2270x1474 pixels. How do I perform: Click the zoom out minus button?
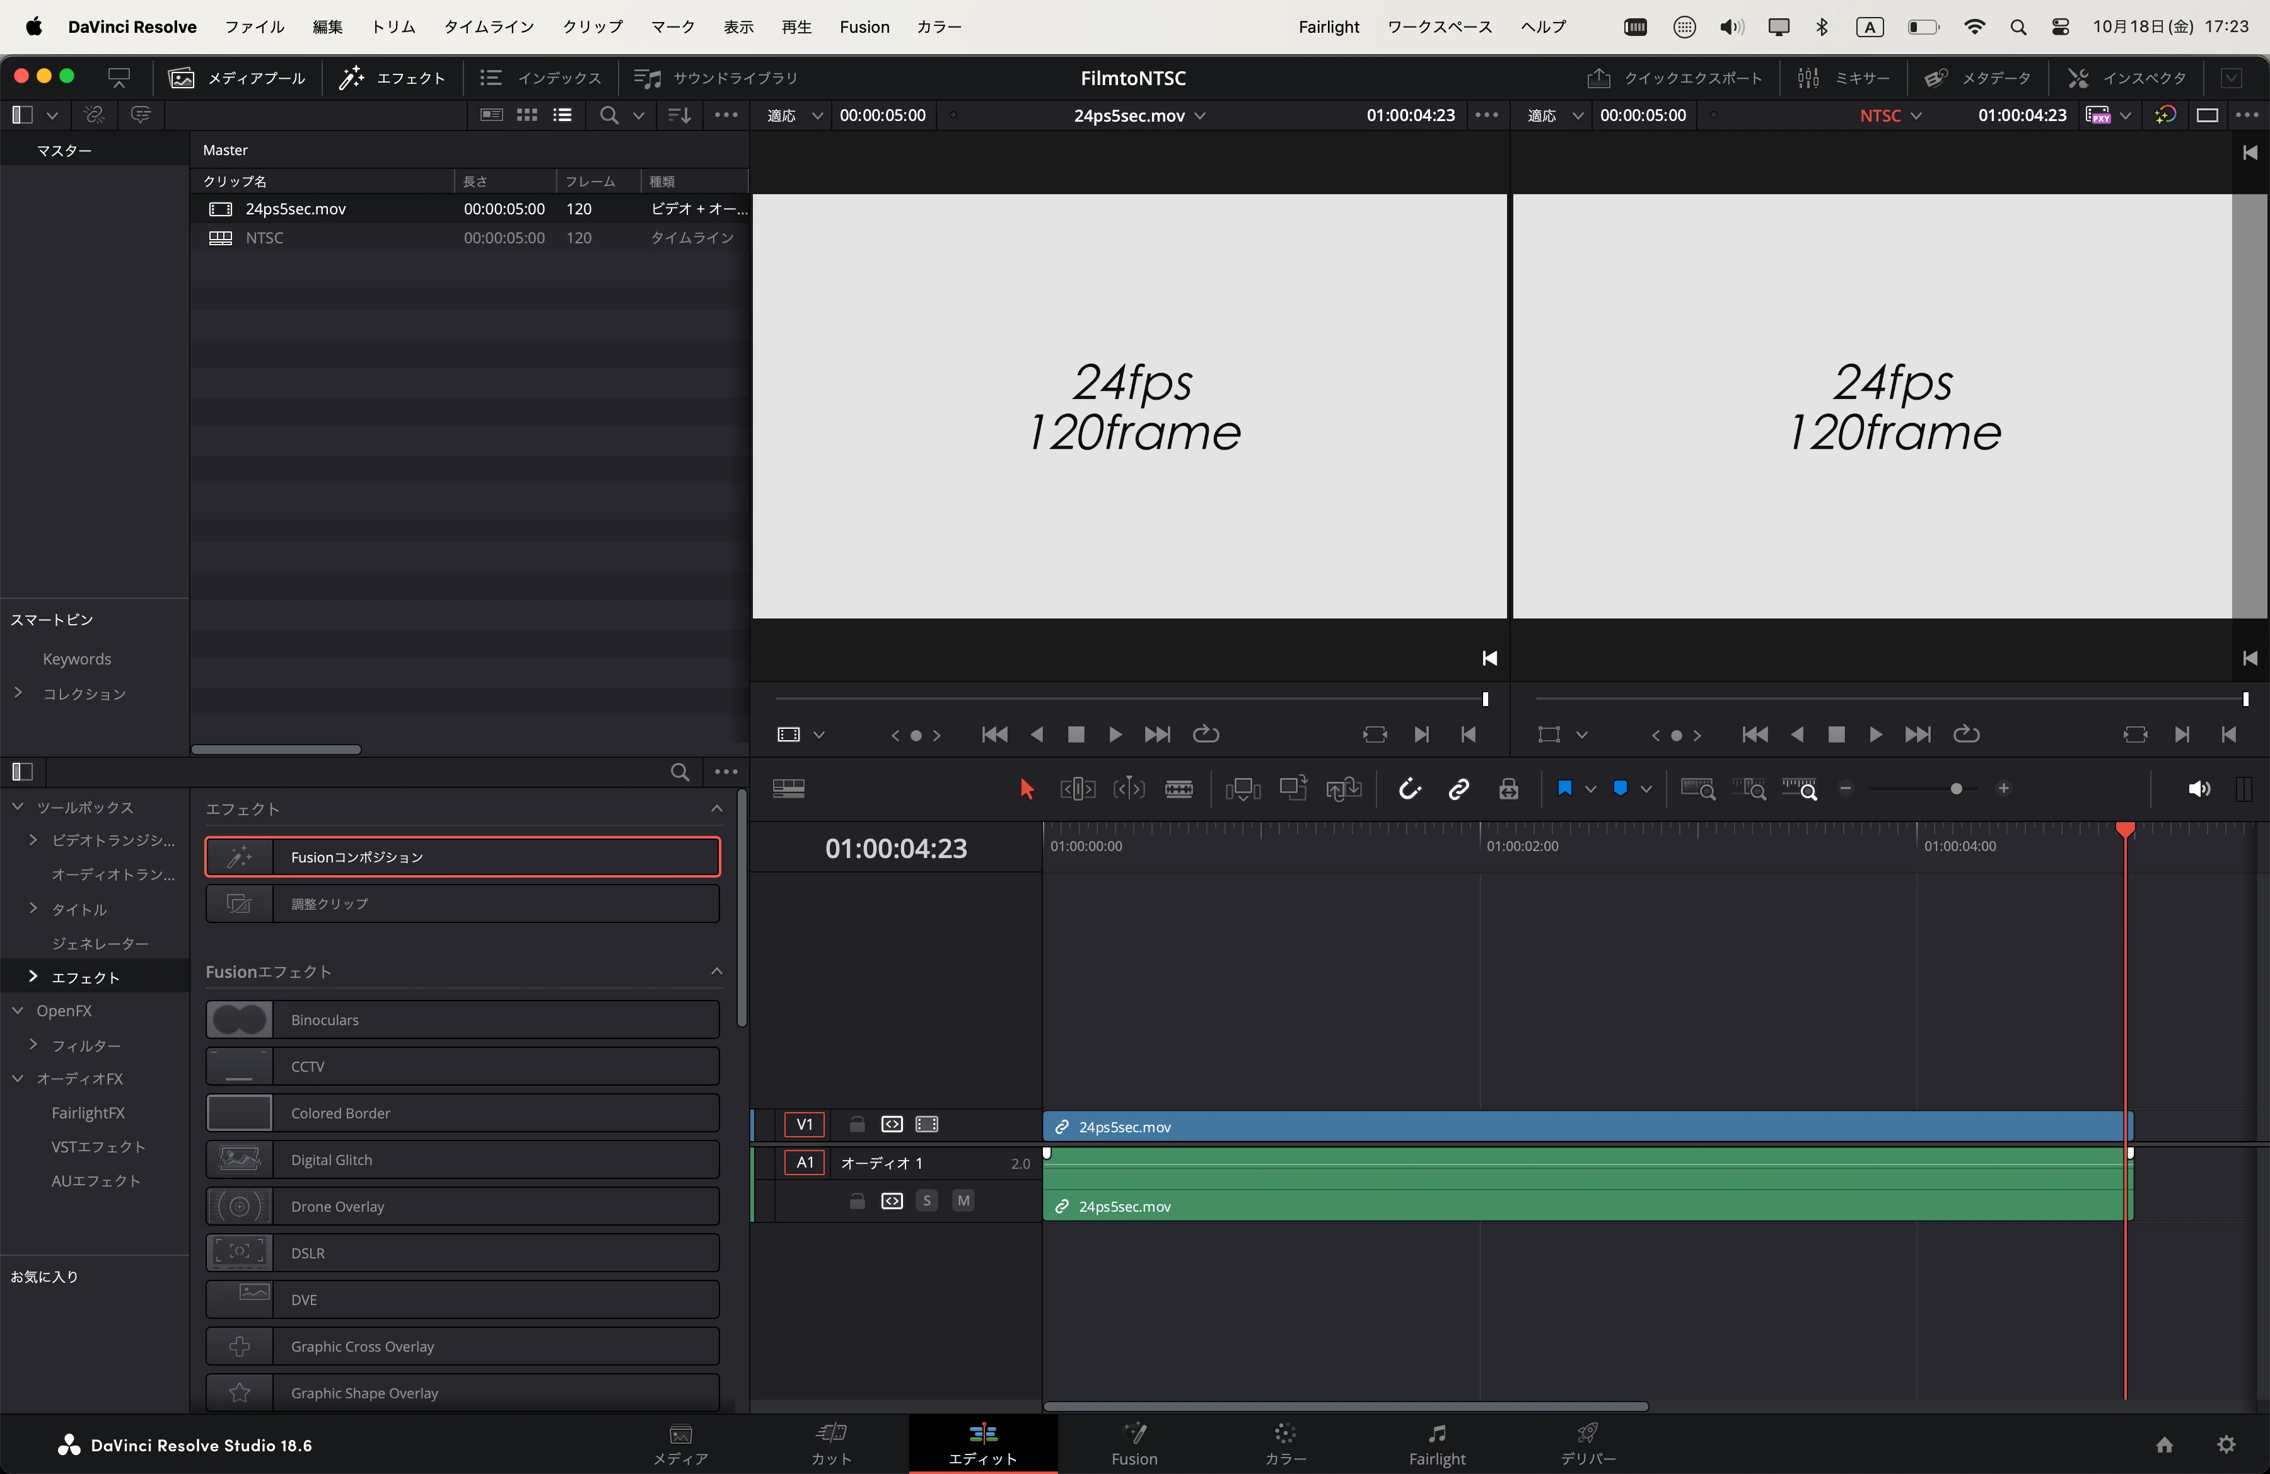1846,789
